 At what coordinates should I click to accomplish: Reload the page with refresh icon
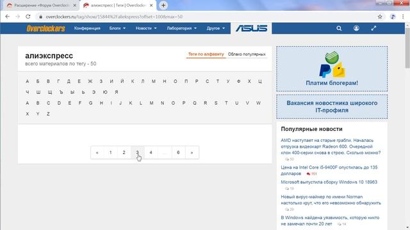(28, 17)
